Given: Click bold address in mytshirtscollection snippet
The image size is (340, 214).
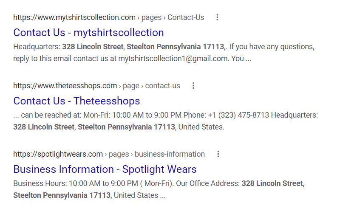Looking at the screenshot, I should (144, 47).
